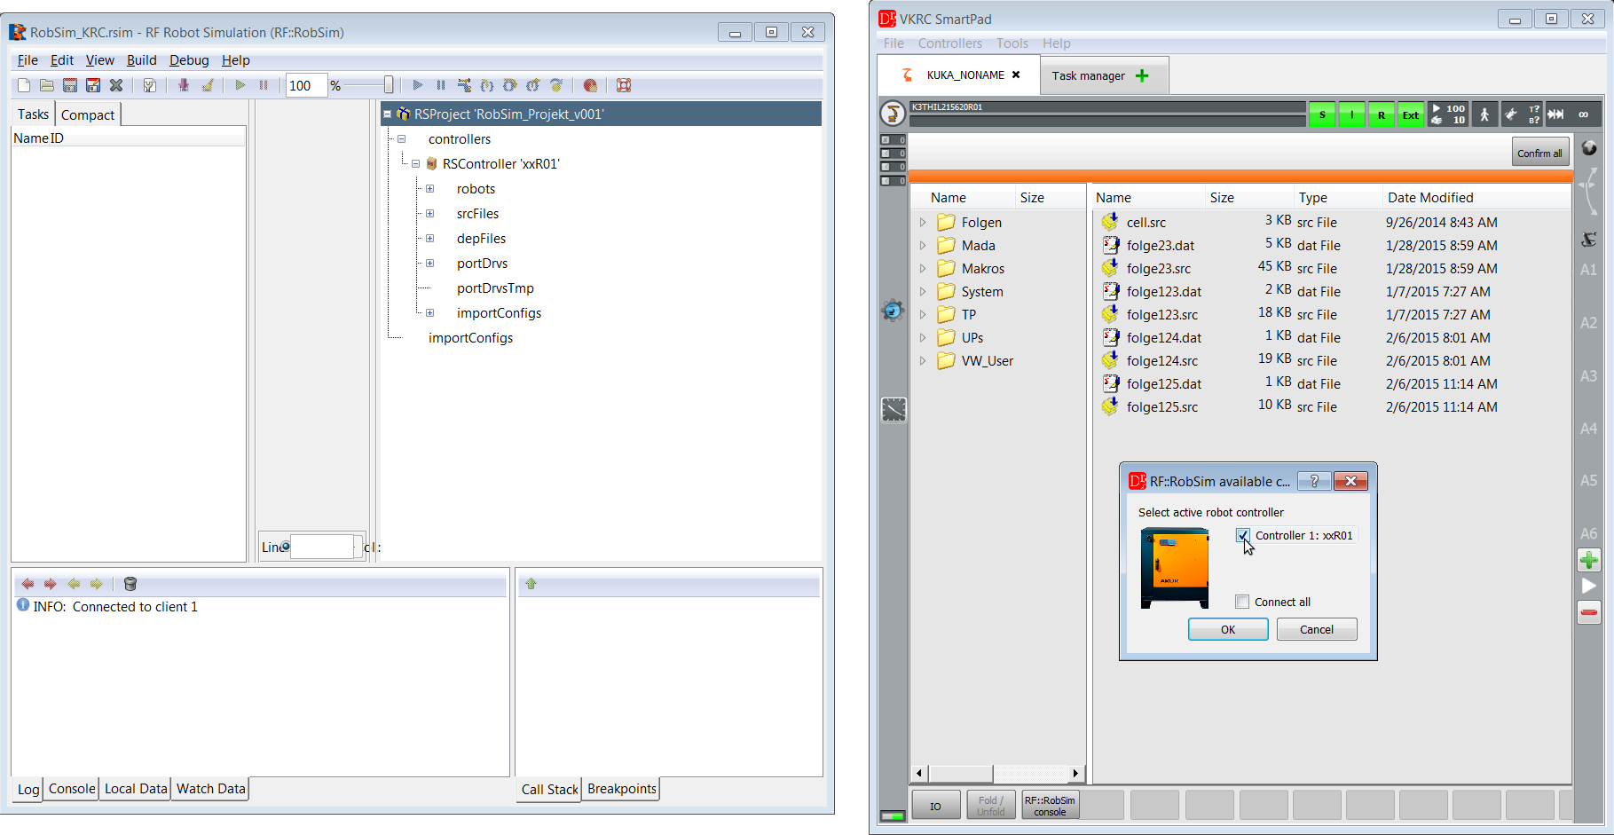Viewport: 1614px width, 835px height.
Task: Click the globe icon in SmartPad
Action: tap(1589, 148)
